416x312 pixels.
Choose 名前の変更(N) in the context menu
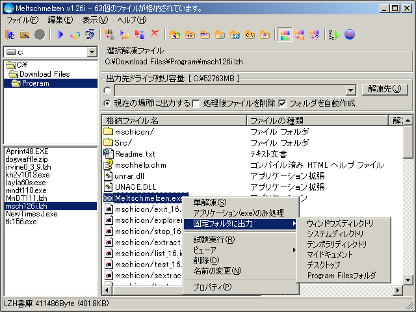pyautogui.click(x=241, y=271)
